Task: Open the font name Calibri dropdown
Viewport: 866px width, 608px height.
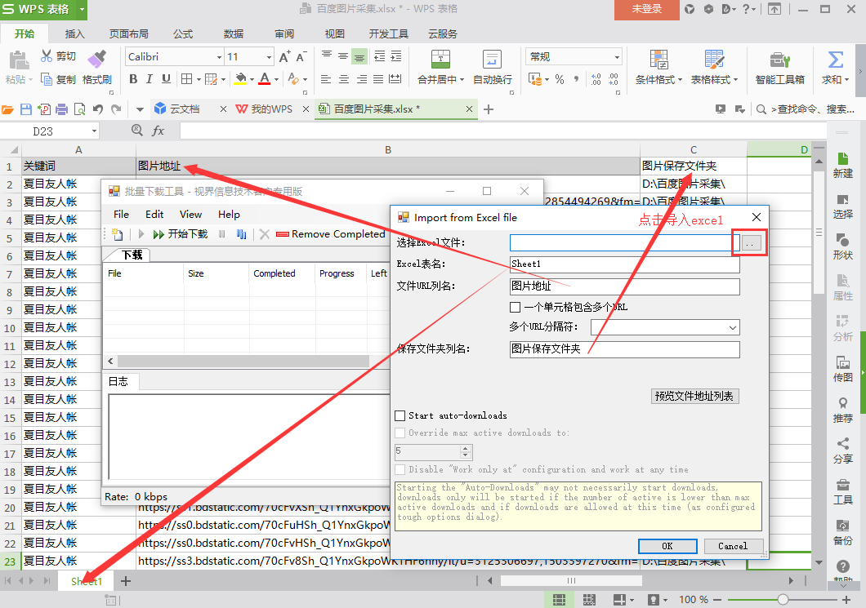Action: click(219, 57)
